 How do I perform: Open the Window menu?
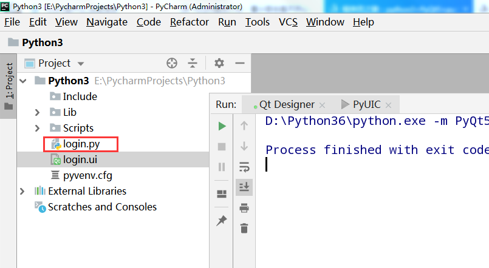(x=325, y=22)
